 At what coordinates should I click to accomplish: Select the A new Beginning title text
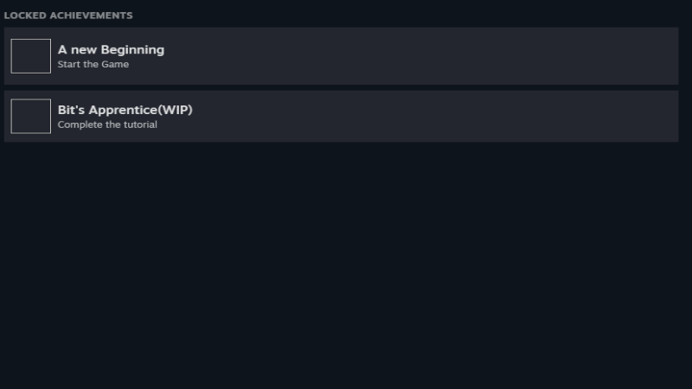click(111, 50)
